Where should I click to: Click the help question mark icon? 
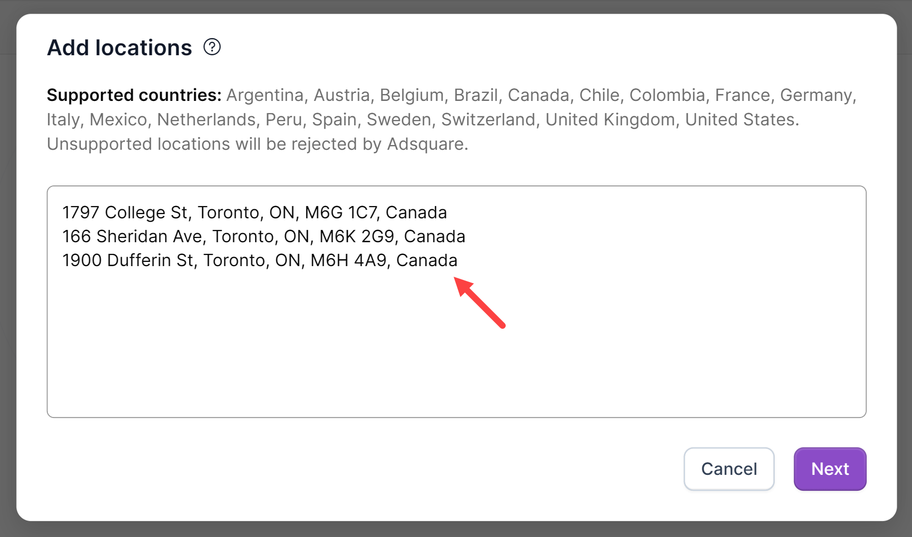pyautogui.click(x=212, y=47)
